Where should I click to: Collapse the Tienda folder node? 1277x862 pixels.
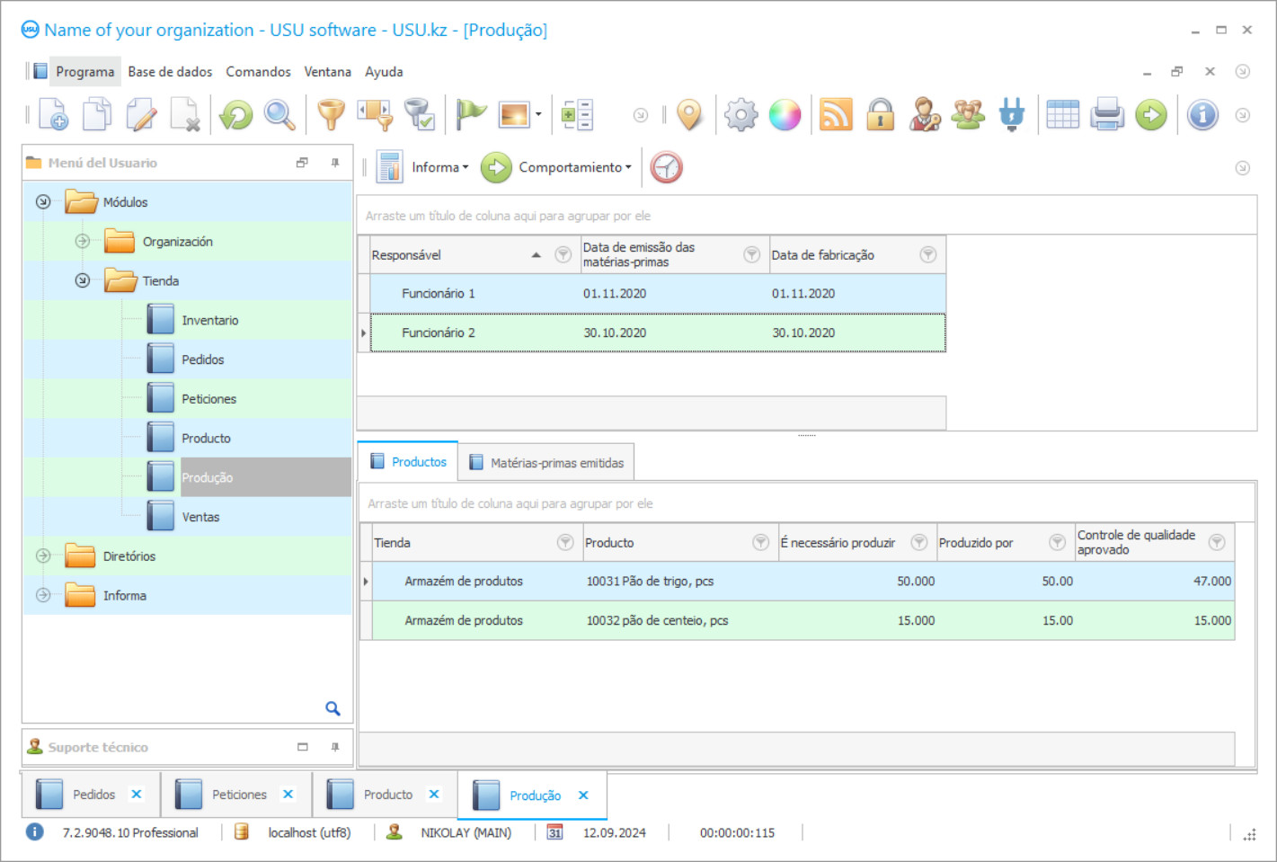[x=83, y=280]
